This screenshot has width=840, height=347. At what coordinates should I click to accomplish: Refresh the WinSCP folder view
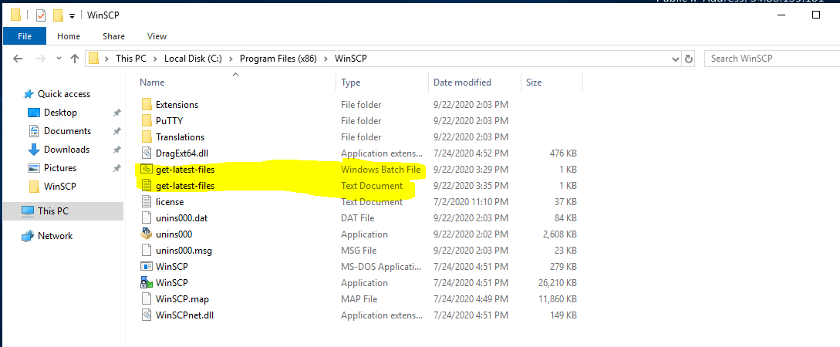[689, 59]
